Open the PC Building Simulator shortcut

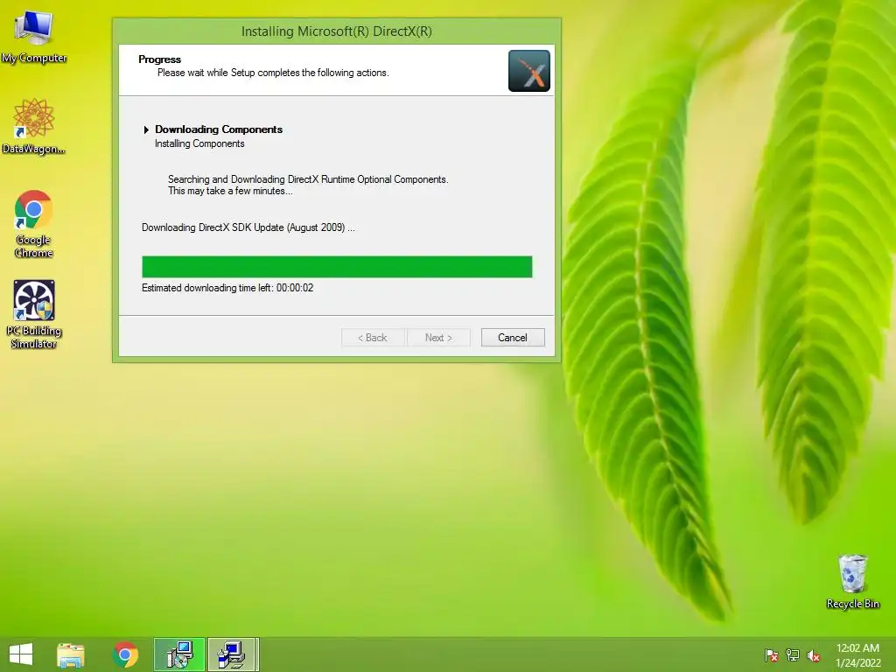[x=34, y=314]
